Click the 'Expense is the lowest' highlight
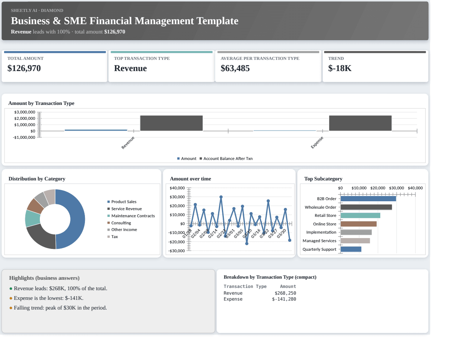 [x=46, y=298]
